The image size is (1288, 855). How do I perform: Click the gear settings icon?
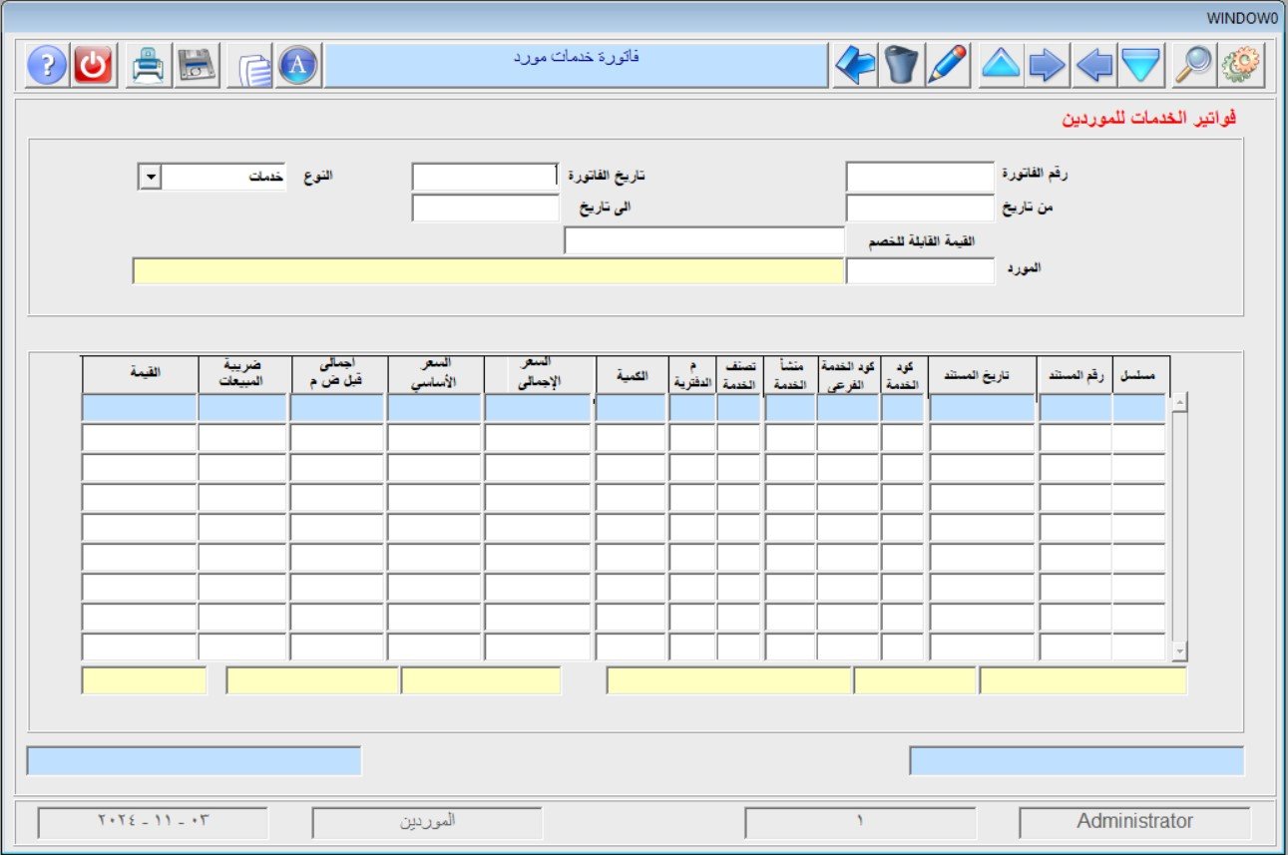point(1240,66)
